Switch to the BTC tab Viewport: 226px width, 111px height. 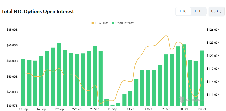[183, 11]
